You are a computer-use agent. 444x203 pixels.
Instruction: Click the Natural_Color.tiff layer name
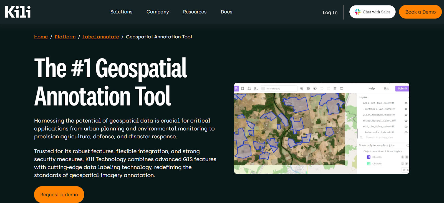(379, 121)
